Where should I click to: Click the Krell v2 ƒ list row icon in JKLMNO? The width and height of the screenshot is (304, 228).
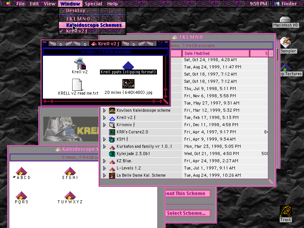[112, 118]
